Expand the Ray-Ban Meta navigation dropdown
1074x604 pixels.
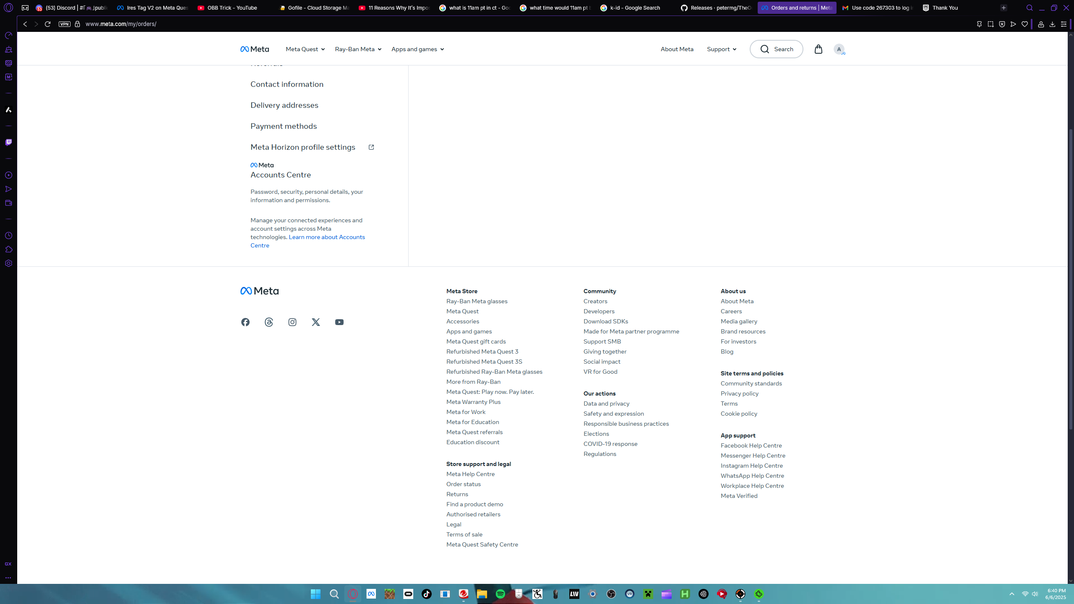coord(358,49)
